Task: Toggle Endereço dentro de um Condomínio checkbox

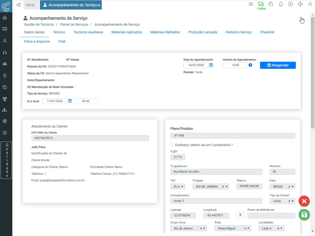Action: [172, 145]
